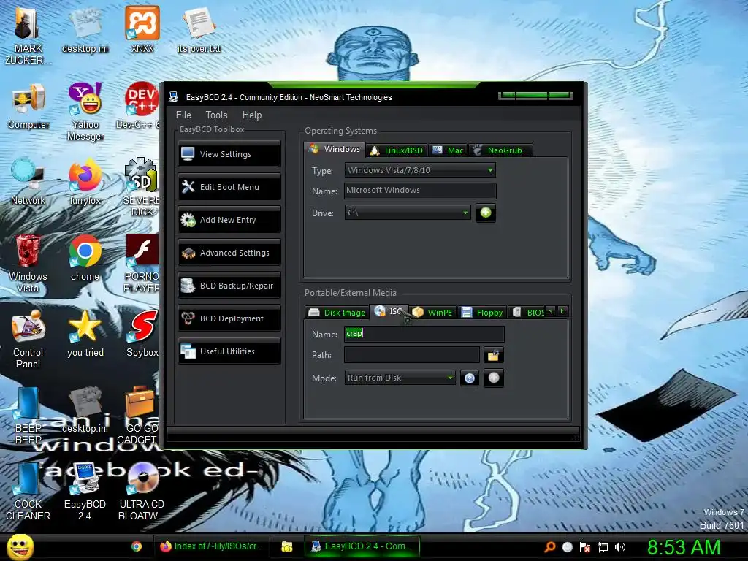Image resolution: width=748 pixels, height=561 pixels.
Task: Expand the Windows Type dropdown
Action: click(420, 170)
